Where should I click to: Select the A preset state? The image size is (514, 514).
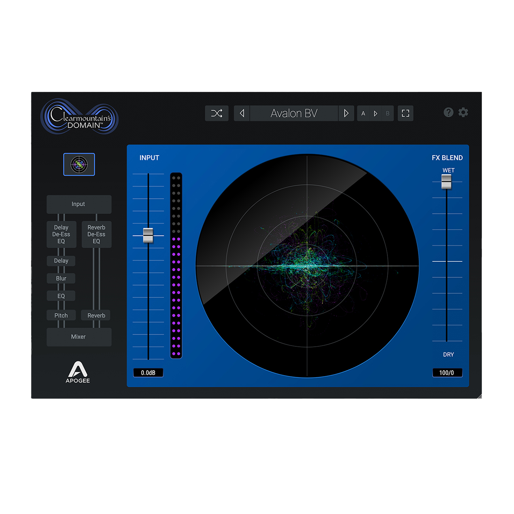[x=363, y=113]
